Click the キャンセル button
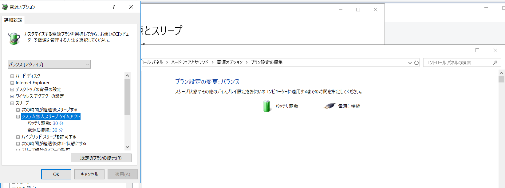The height and width of the screenshot is (188, 505). (89, 174)
